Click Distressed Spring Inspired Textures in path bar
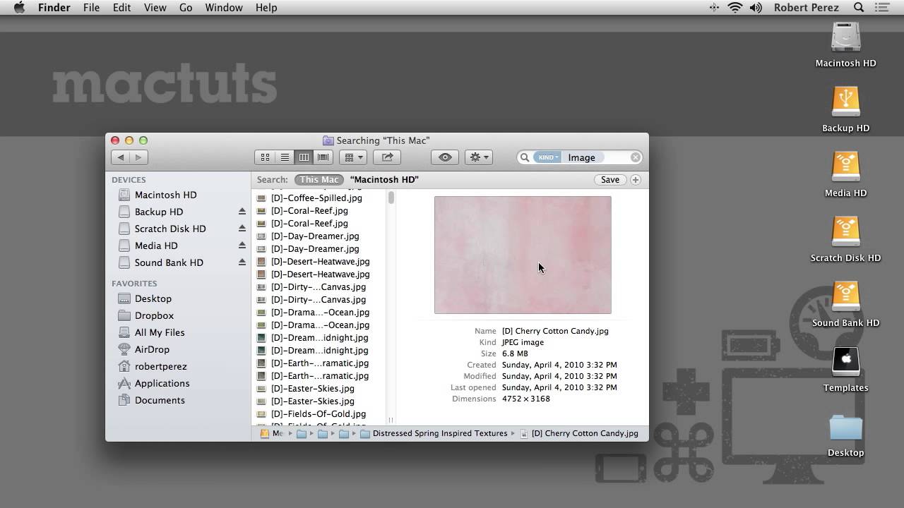This screenshot has width=904, height=508. 434,433
